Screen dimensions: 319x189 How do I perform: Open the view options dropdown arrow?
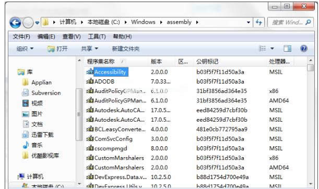(x=272, y=49)
